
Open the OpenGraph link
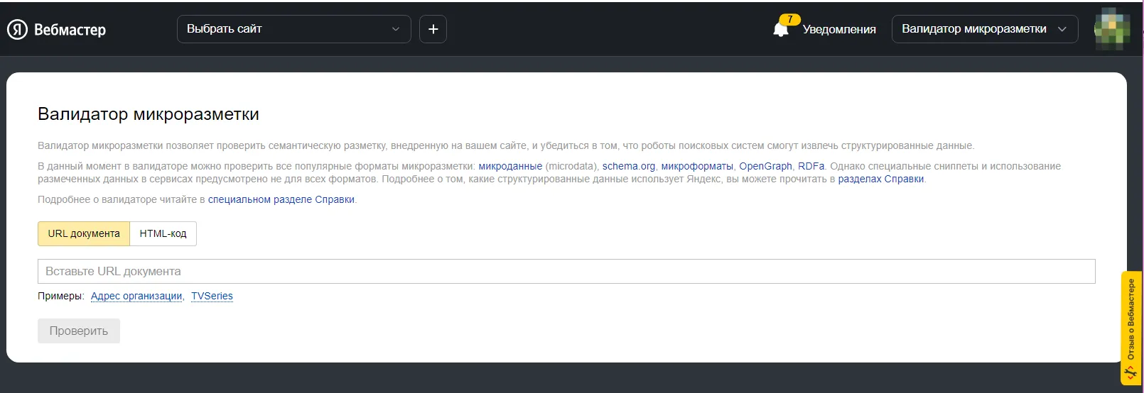point(765,166)
